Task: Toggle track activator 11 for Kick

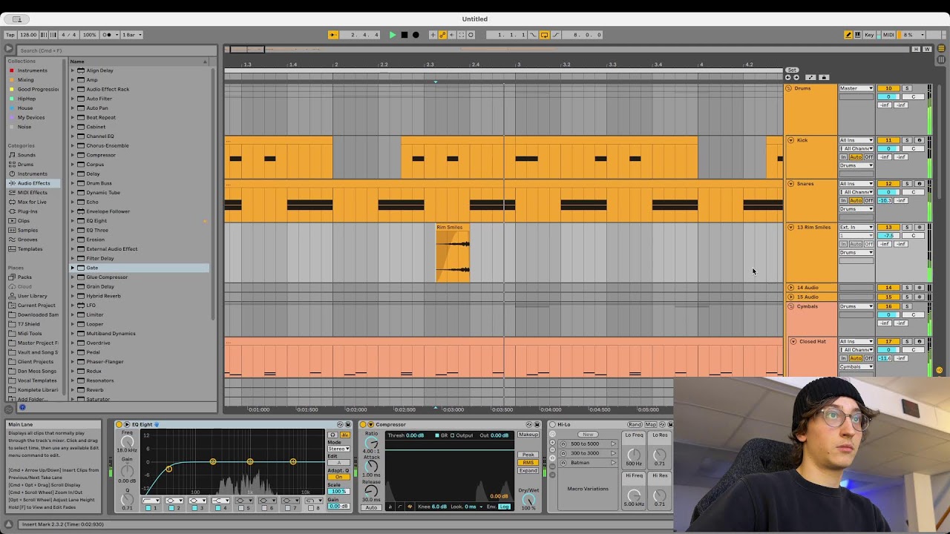Action: click(888, 140)
